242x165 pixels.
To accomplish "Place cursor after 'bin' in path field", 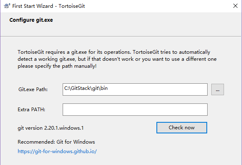I will [108, 88].
